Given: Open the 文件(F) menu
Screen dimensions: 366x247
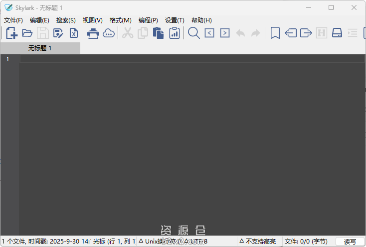Looking at the screenshot, I should [x=13, y=20].
